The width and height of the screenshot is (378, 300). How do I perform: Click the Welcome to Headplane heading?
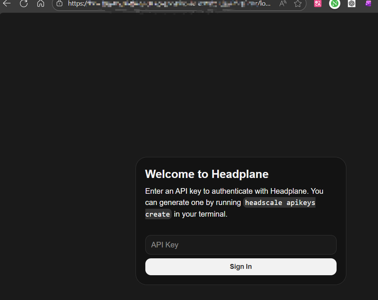point(207,174)
